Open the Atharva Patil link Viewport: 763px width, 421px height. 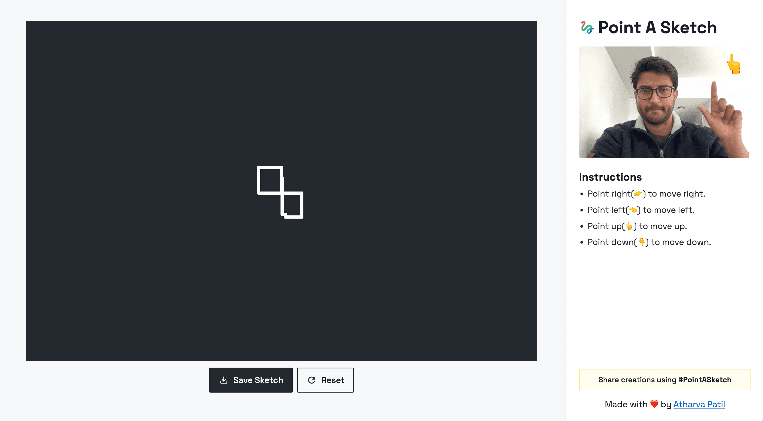click(699, 404)
